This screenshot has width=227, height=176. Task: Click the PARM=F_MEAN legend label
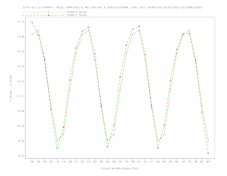pos(77,15)
